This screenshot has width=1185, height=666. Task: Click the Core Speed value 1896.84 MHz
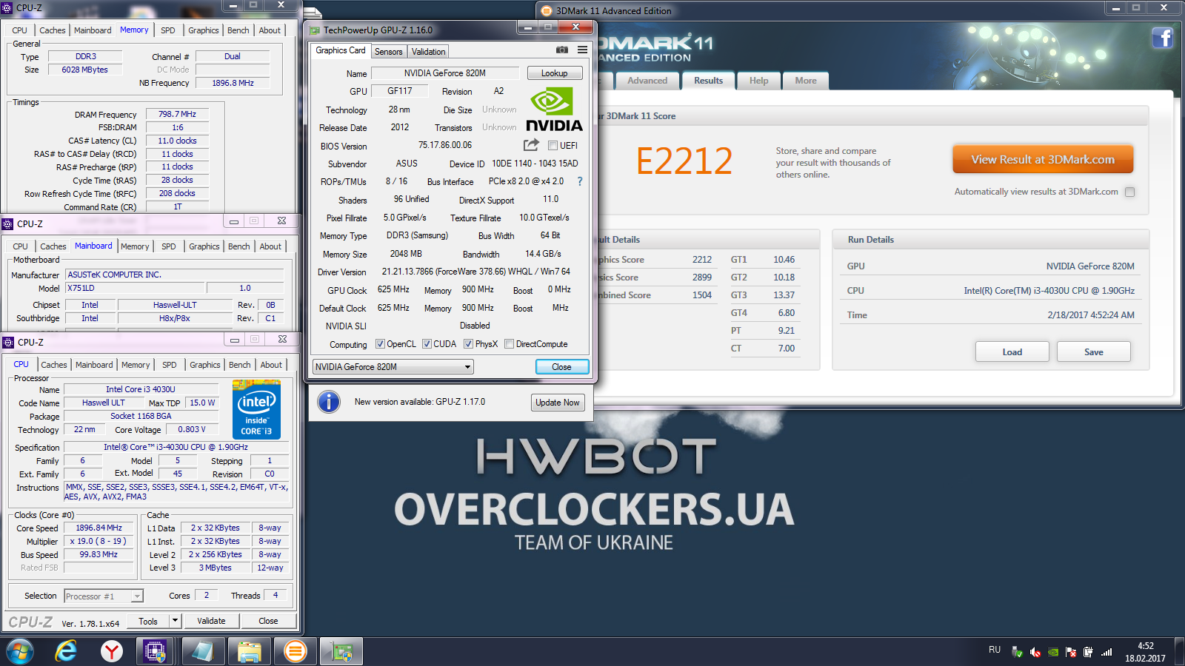(99, 528)
